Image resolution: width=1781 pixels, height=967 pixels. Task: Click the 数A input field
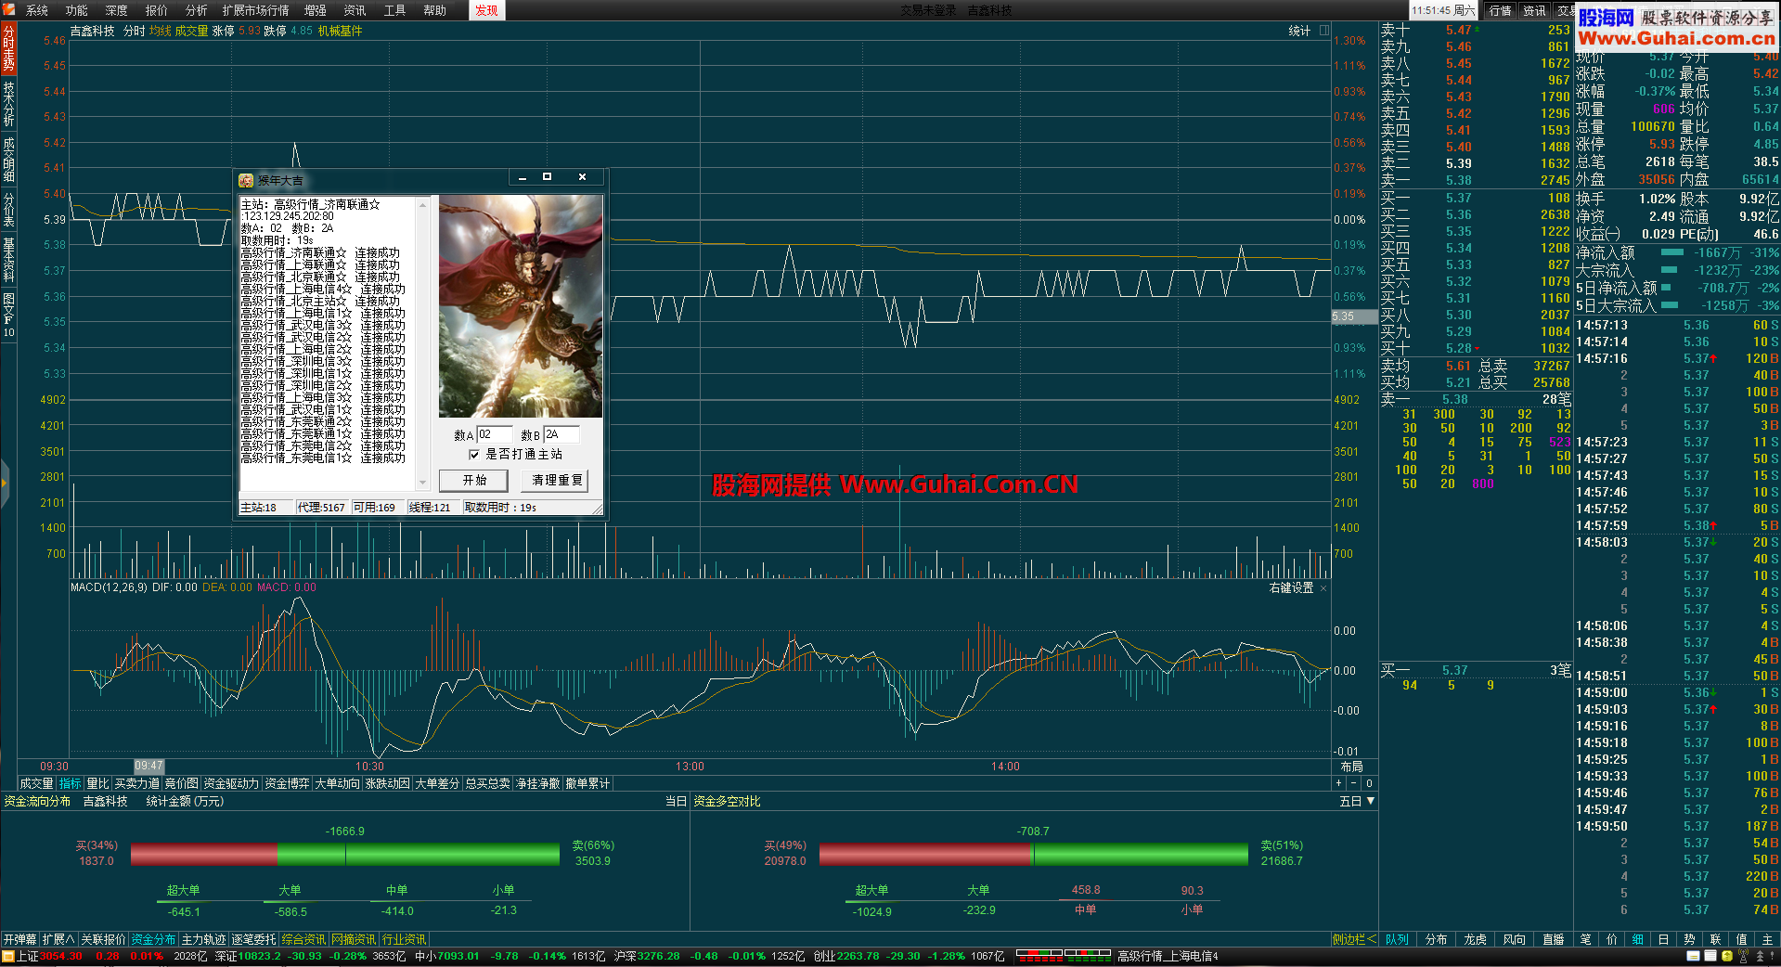point(495,434)
